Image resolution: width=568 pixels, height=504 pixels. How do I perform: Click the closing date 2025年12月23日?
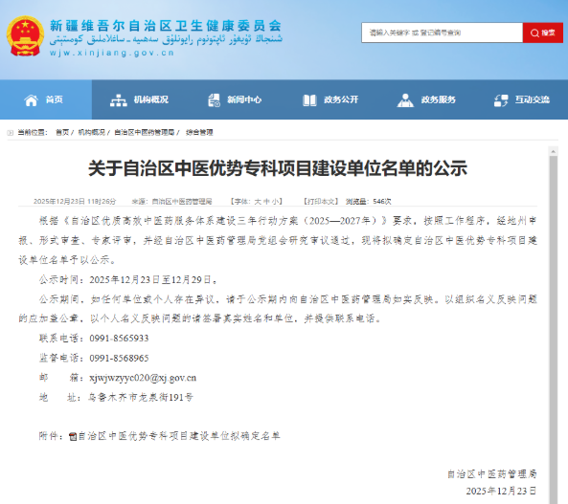point(501,491)
